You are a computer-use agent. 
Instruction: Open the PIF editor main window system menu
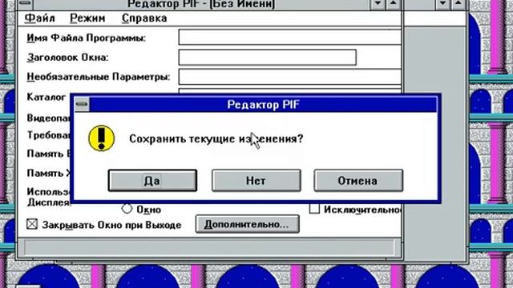coord(25,4)
